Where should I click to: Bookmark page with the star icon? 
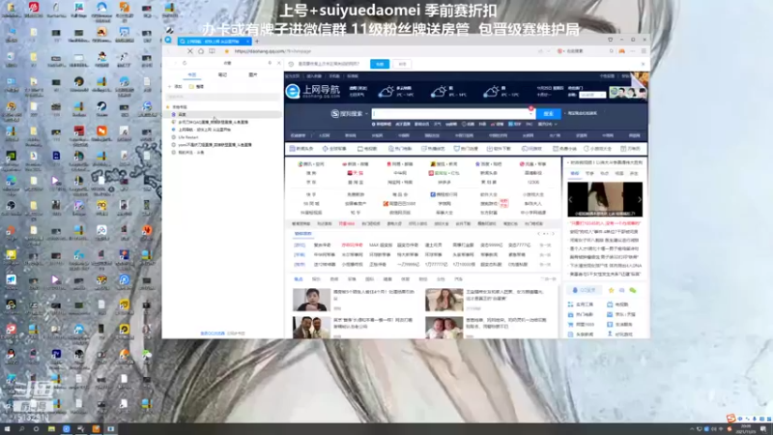(x=227, y=51)
